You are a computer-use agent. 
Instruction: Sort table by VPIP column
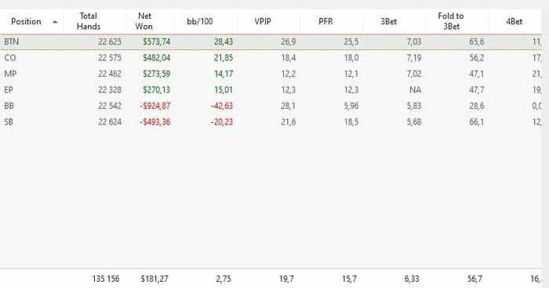click(263, 22)
